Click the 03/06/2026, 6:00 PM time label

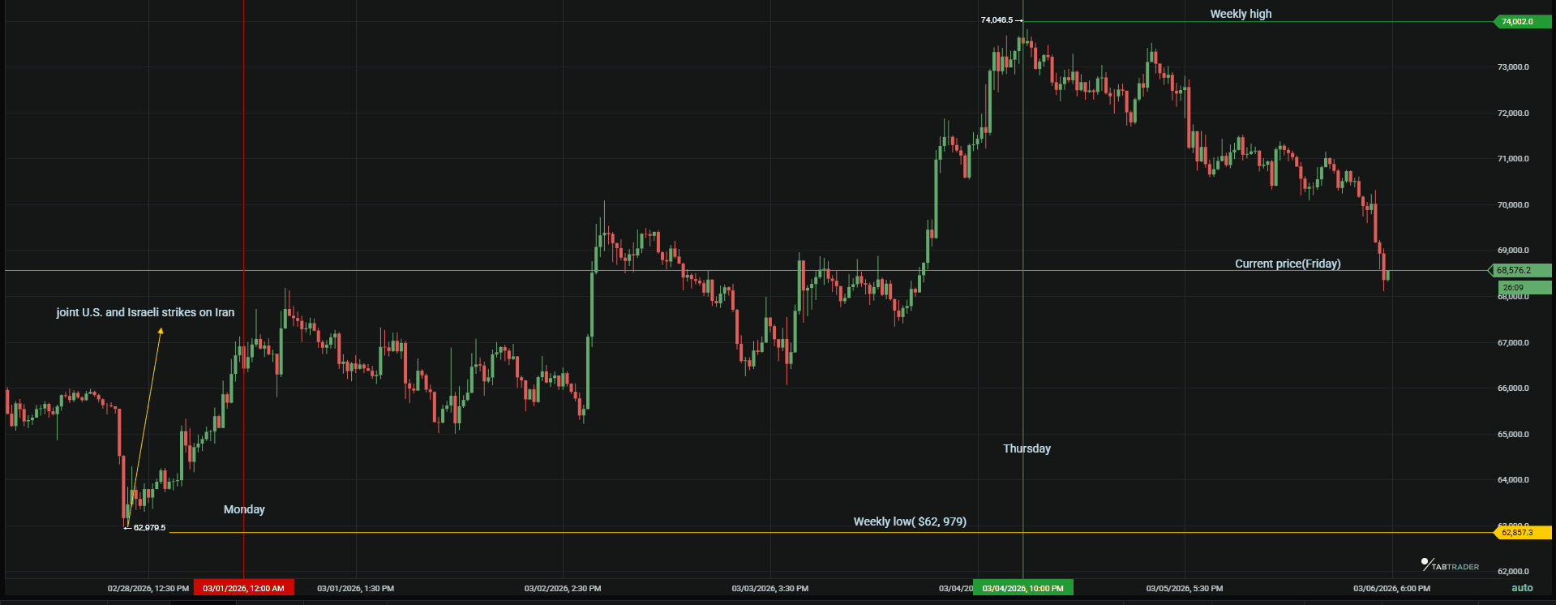click(1392, 589)
